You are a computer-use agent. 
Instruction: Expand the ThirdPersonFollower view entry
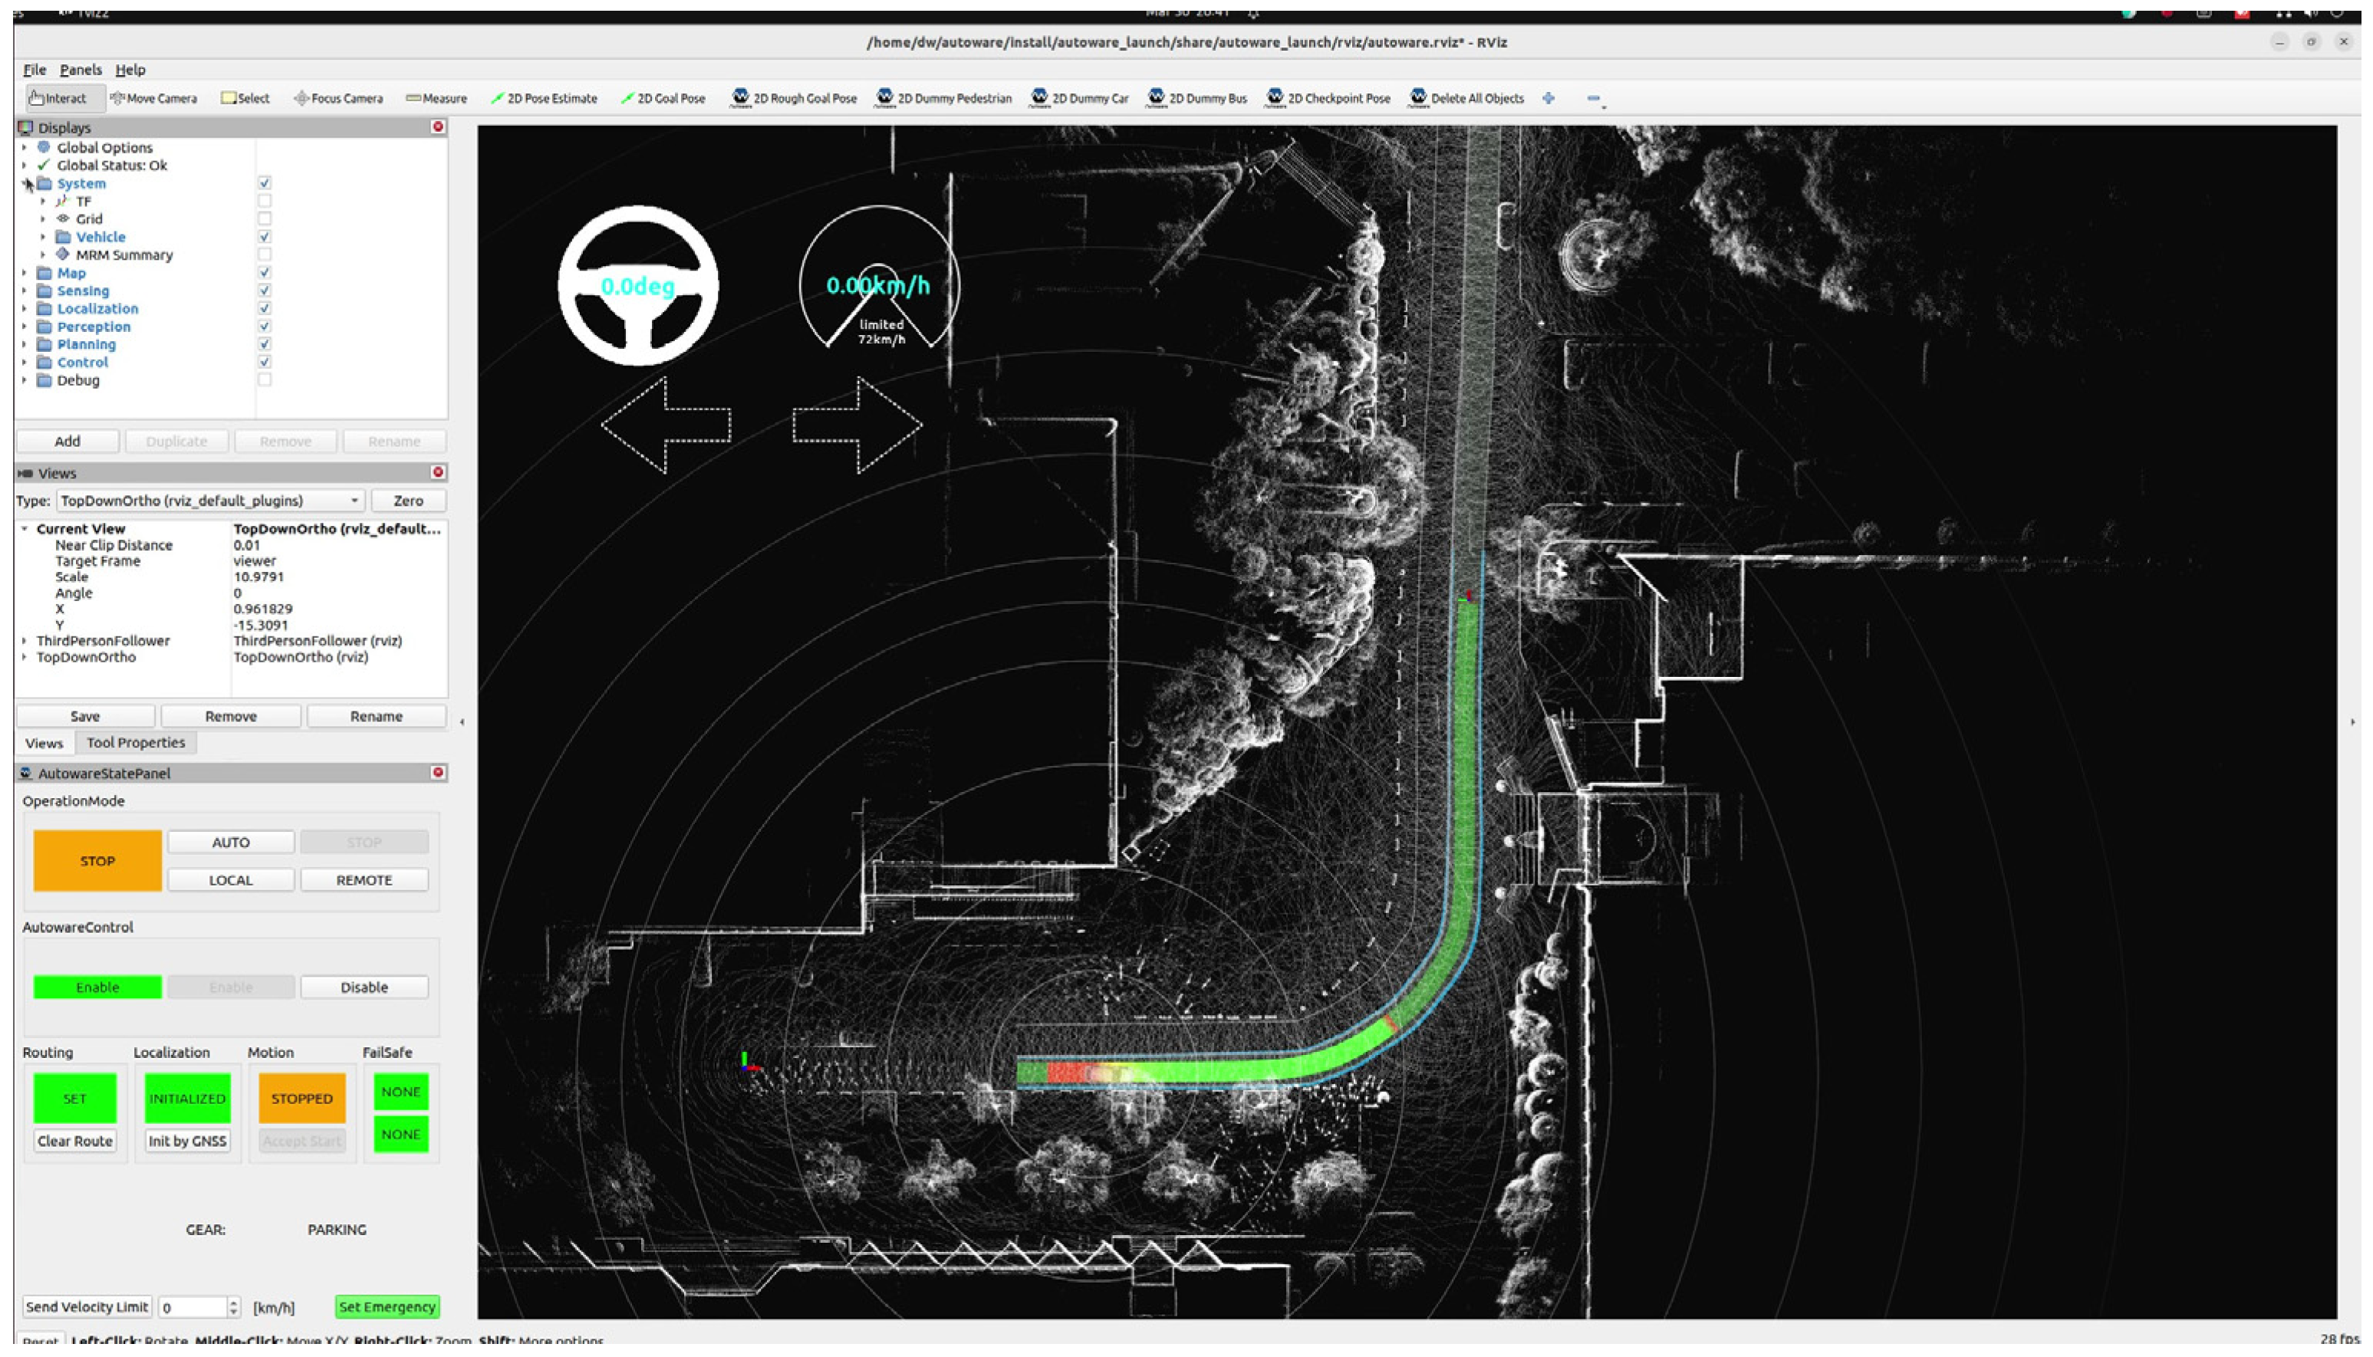coord(25,641)
